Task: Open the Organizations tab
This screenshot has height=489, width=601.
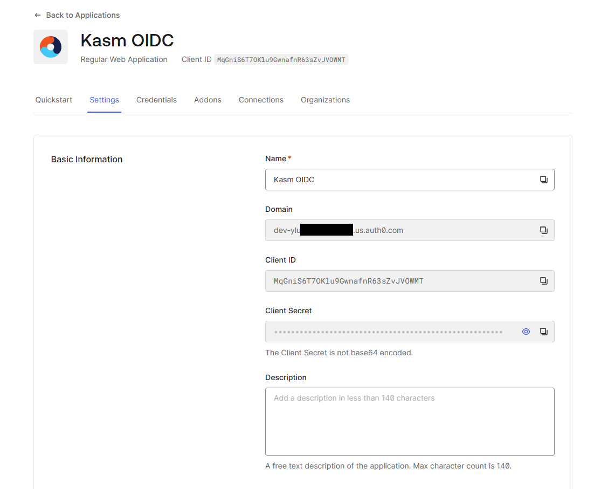Action: coord(325,100)
